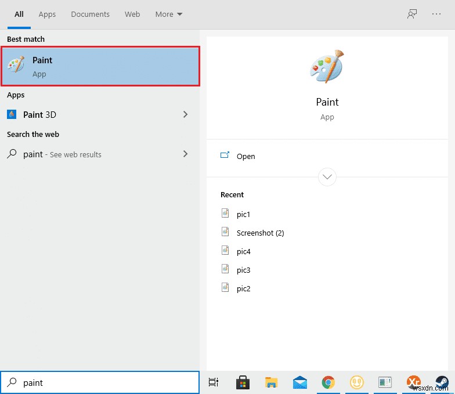The image size is (455, 394).
Task: Click Open to launch Paint
Action: [x=246, y=156]
